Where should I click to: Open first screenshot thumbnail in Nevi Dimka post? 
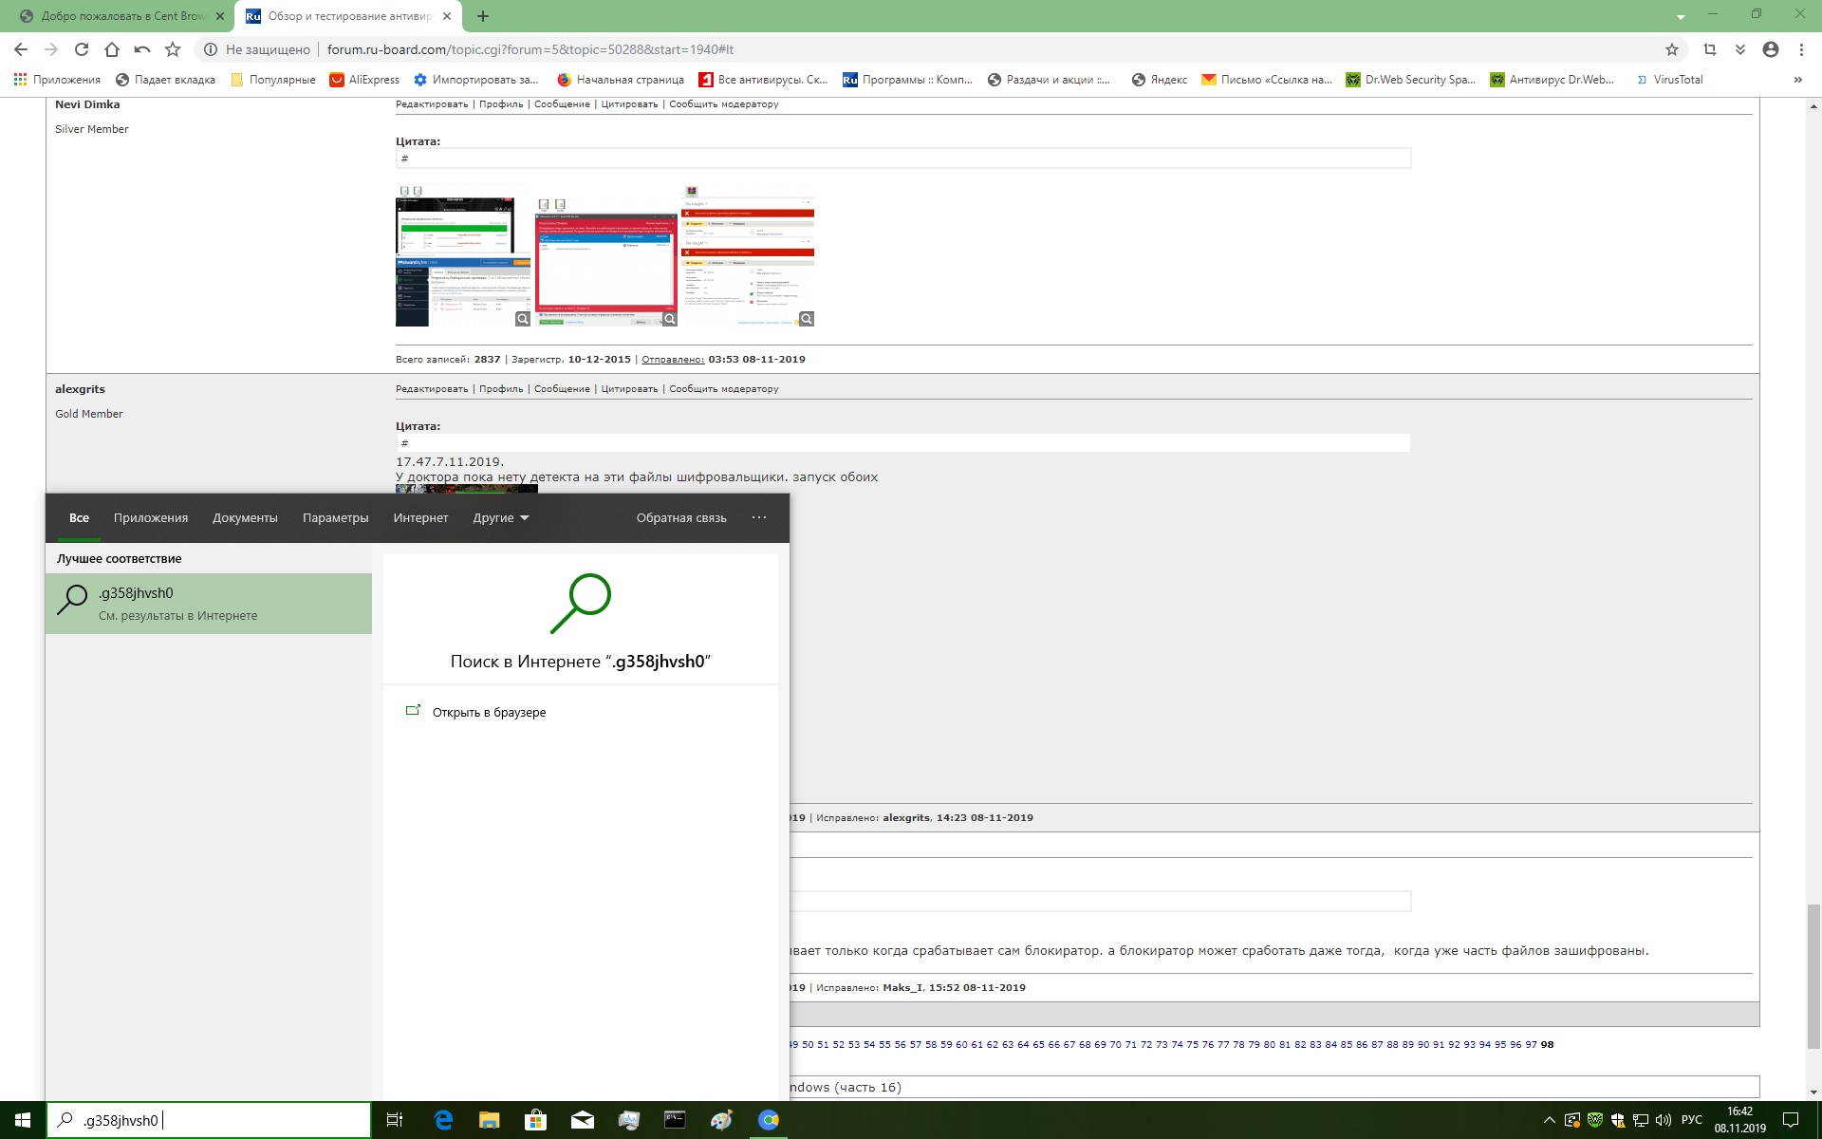tap(463, 257)
